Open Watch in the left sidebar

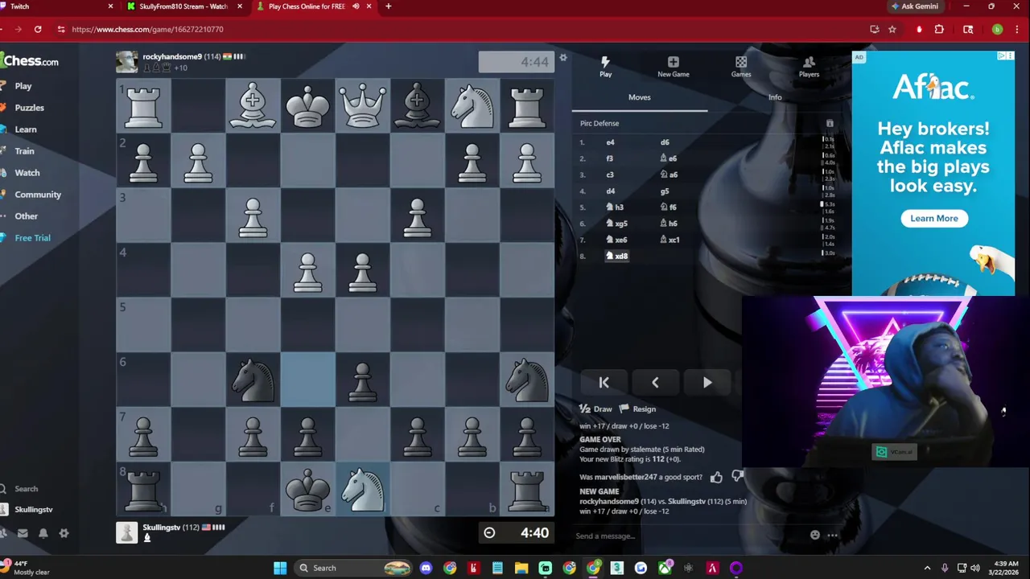(27, 173)
